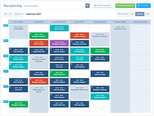The width and height of the screenshot is (154, 116).
Task: Click recurring icon on Tuesday 08:30 Margaux Fonteyne
Action: pos(31,34)
